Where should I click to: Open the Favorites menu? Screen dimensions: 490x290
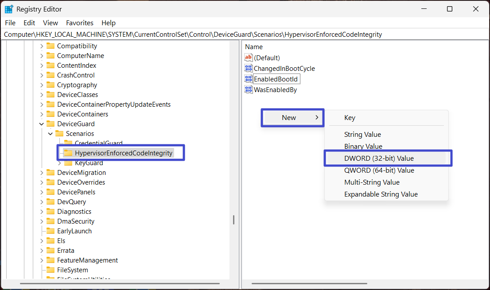pyautogui.click(x=80, y=23)
